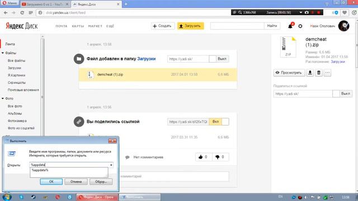This screenshot has width=358, height=201.
Task: Click Обзор... in Выполнить dialog
Action: (x=101, y=181)
